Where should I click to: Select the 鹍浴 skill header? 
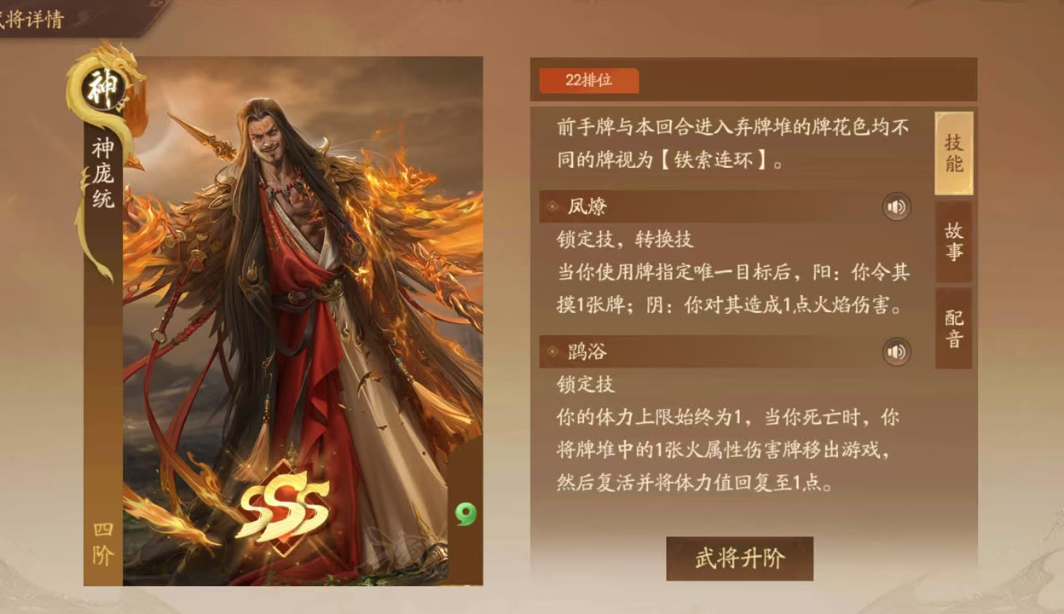727,351
